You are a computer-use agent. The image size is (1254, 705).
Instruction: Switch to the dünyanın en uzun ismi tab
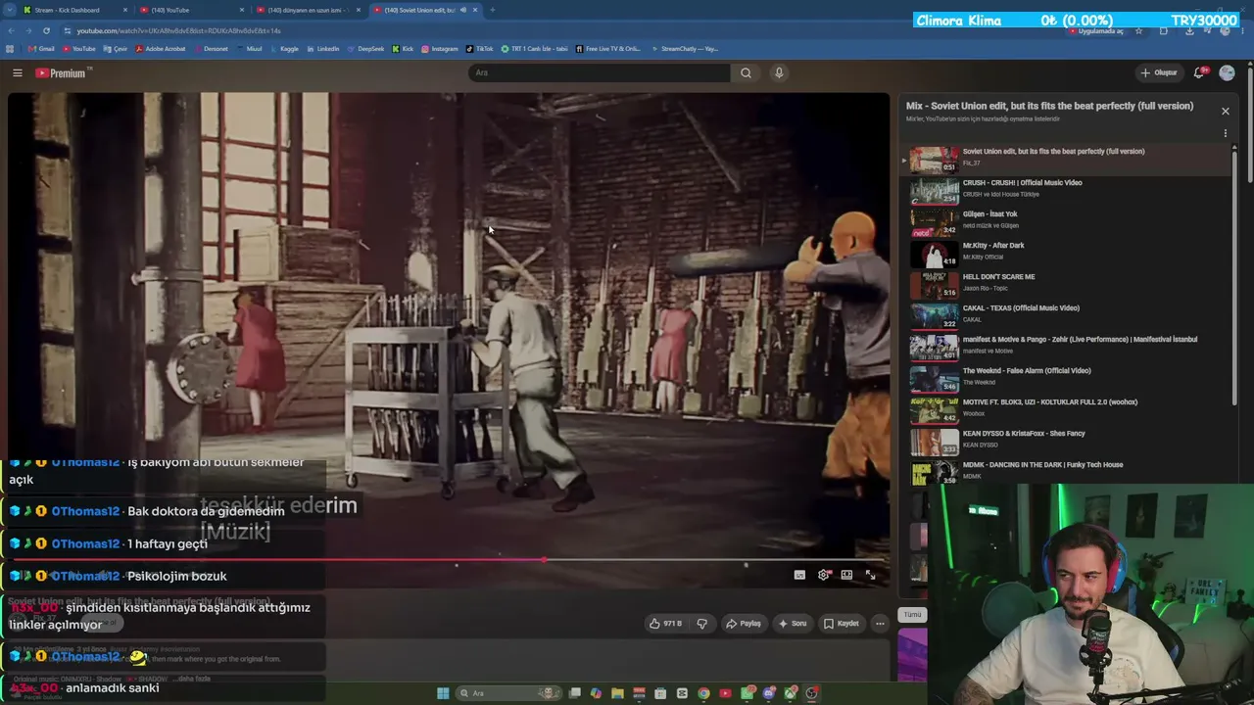[309, 10]
